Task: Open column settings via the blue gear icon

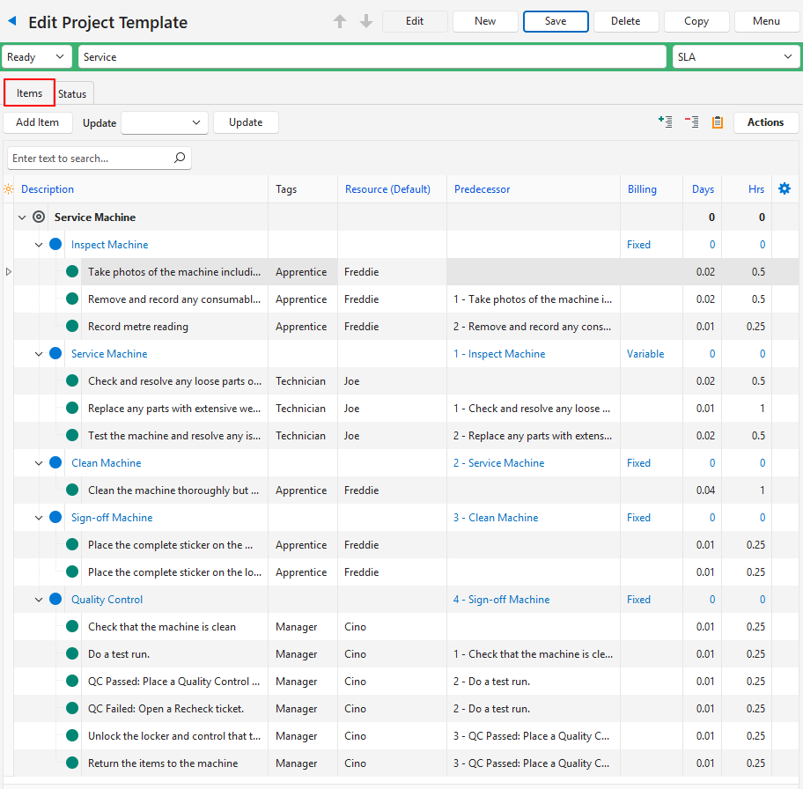Action: [x=785, y=188]
